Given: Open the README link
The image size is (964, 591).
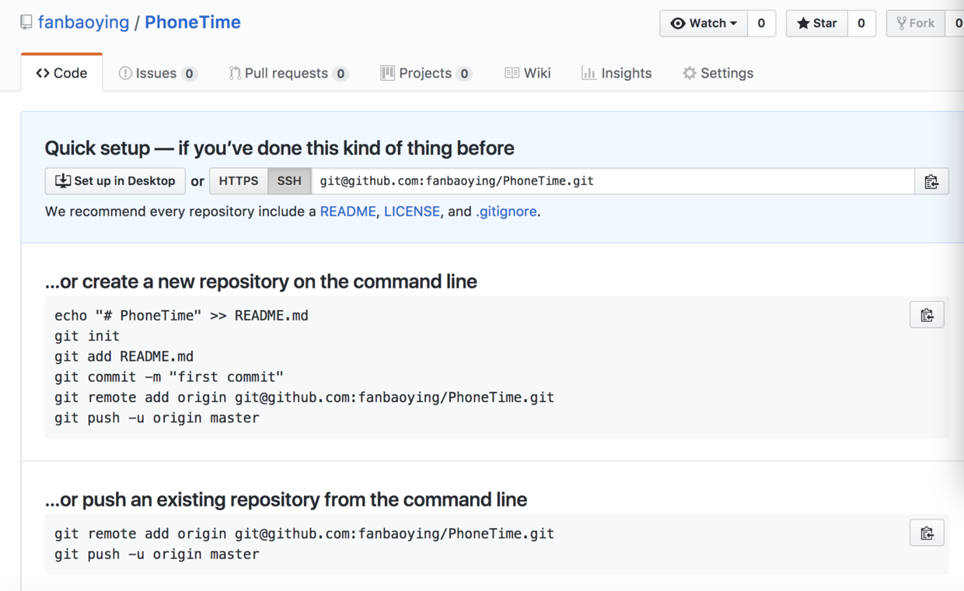Looking at the screenshot, I should click(x=348, y=212).
